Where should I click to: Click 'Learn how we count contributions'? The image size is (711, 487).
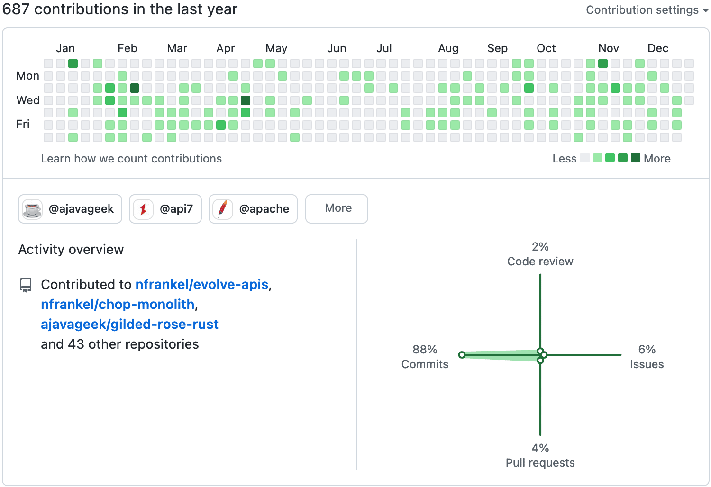tap(131, 159)
